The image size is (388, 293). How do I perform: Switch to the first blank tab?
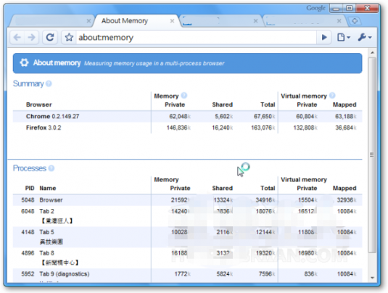[x=51, y=21]
